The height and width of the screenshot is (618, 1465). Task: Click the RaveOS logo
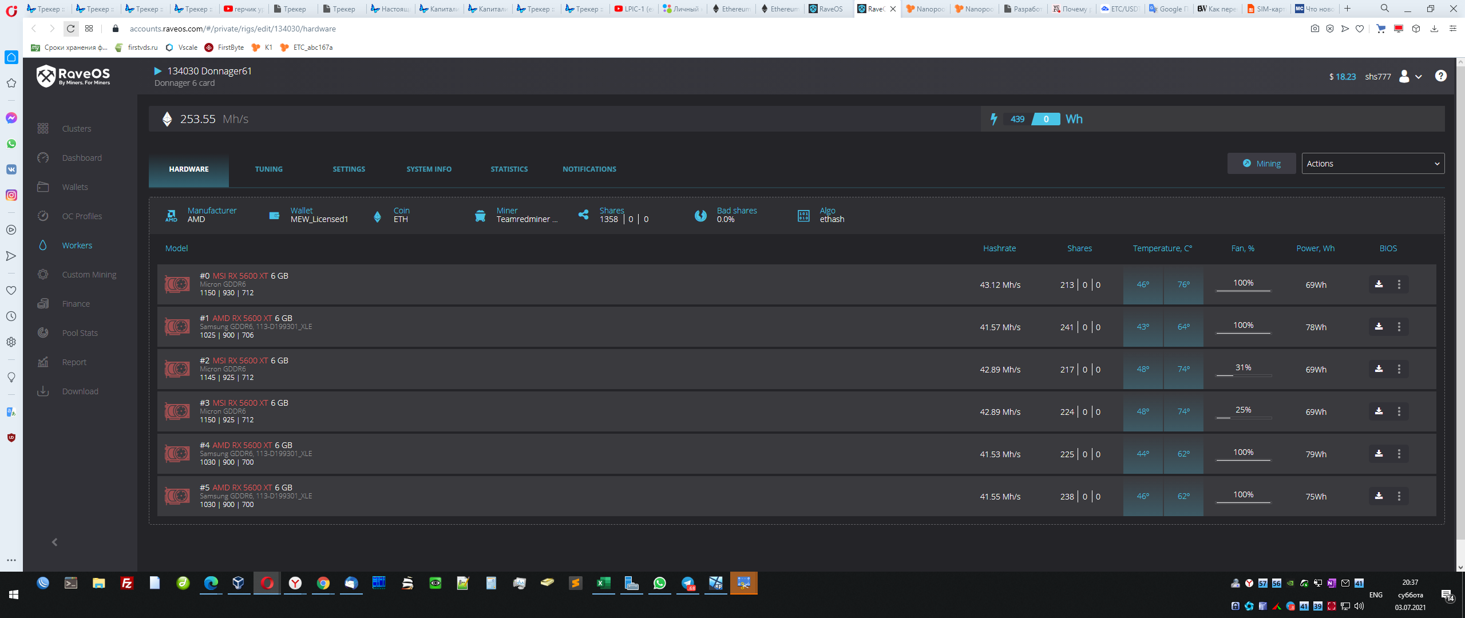point(73,76)
